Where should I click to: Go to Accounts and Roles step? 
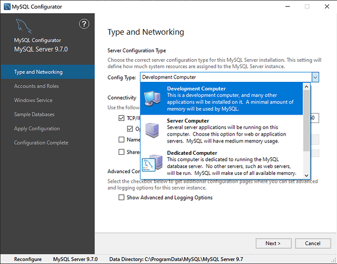coord(36,86)
